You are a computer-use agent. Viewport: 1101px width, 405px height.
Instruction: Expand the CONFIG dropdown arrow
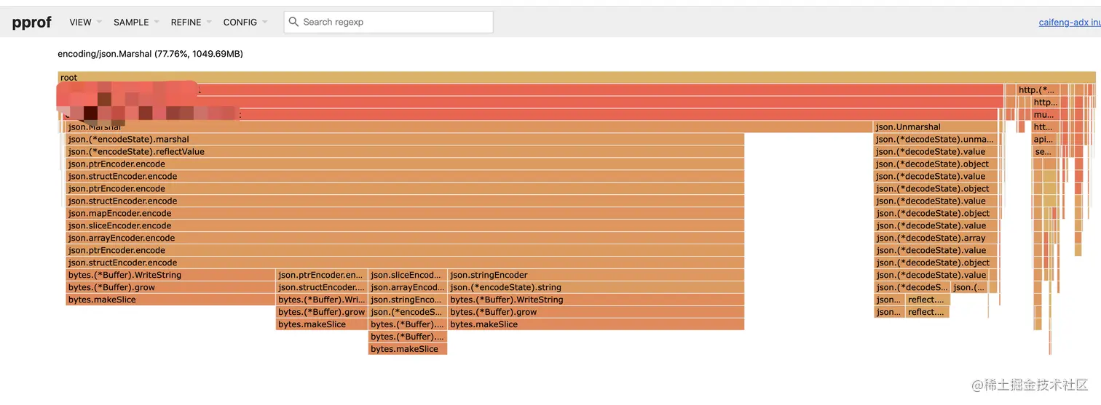coord(264,23)
